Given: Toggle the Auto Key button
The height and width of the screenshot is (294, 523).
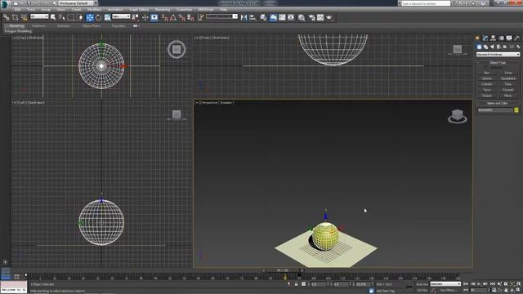Looking at the screenshot, I should pos(422,284).
